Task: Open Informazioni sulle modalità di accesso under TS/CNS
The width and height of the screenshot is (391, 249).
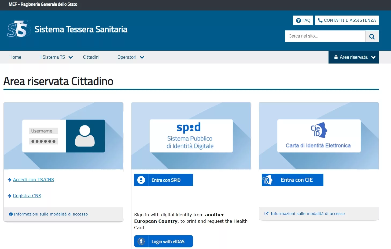Action: click(x=51, y=214)
